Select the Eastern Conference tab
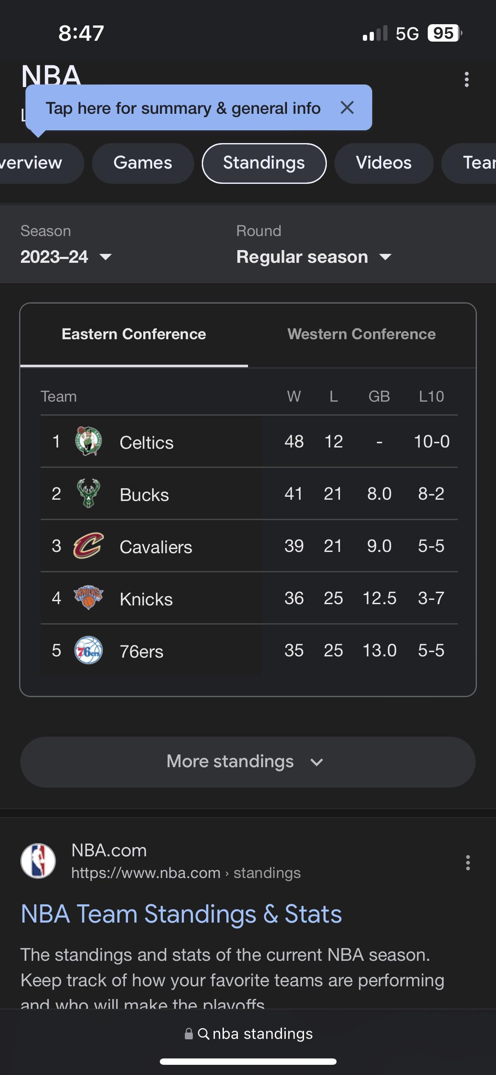The image size is (496, 1075). coord(134,334)
